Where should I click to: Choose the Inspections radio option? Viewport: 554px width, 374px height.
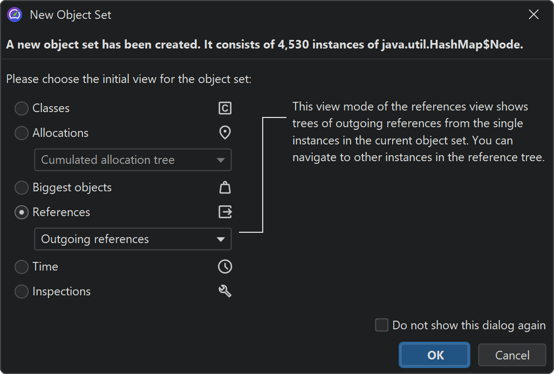click(22, 292)
